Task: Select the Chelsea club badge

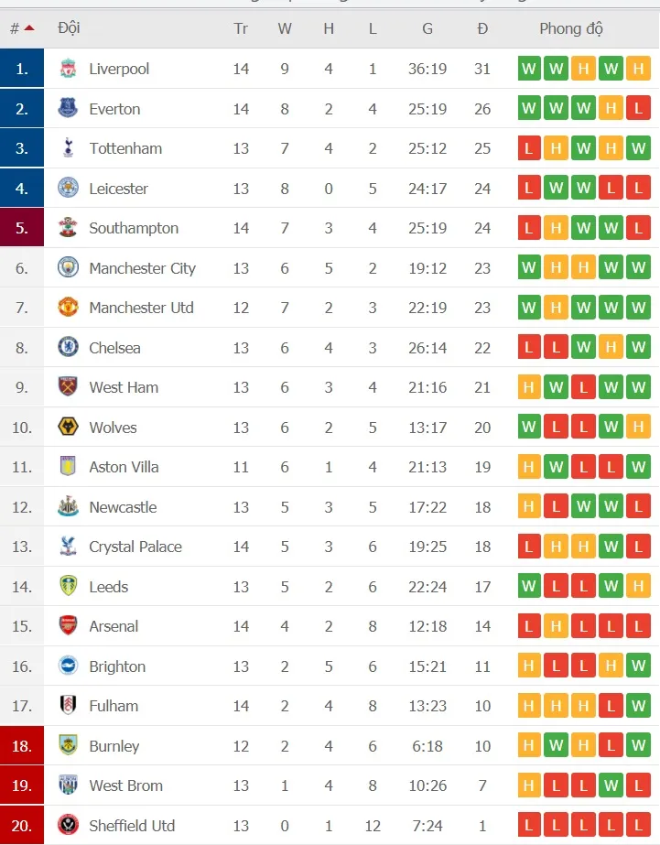Action: pos(67,348)
